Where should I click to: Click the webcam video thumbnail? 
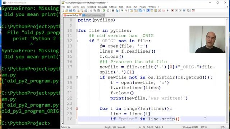[x=207, y=39]
